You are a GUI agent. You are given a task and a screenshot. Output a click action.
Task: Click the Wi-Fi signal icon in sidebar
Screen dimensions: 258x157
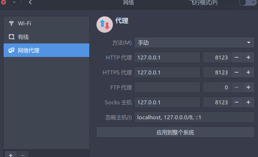pyautogui.click(x=11, y=23)
